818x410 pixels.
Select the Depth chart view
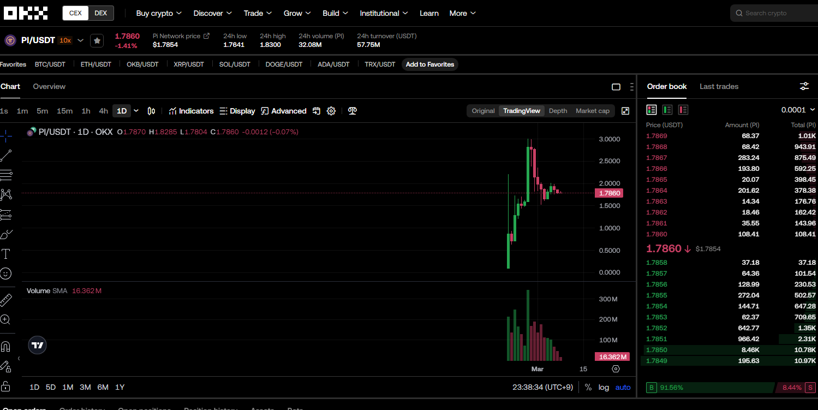tap(558, 111)
